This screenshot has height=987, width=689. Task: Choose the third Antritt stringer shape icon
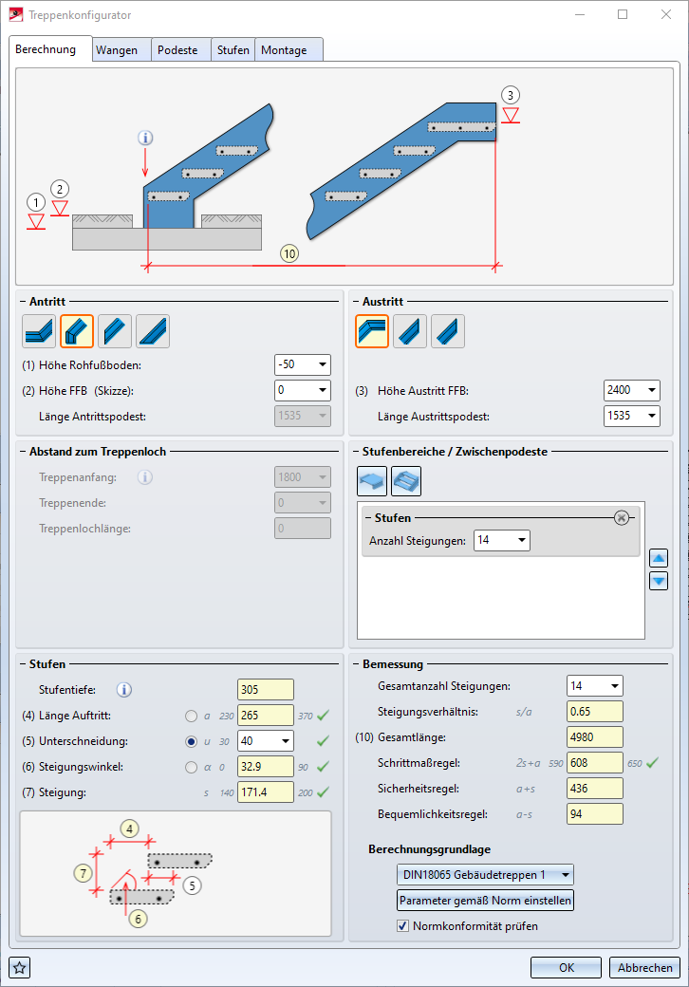115,331
